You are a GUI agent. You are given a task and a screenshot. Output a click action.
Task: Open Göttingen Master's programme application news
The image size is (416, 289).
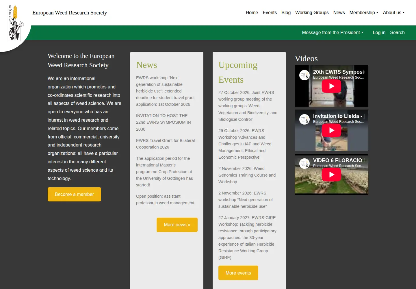[164, 172]
